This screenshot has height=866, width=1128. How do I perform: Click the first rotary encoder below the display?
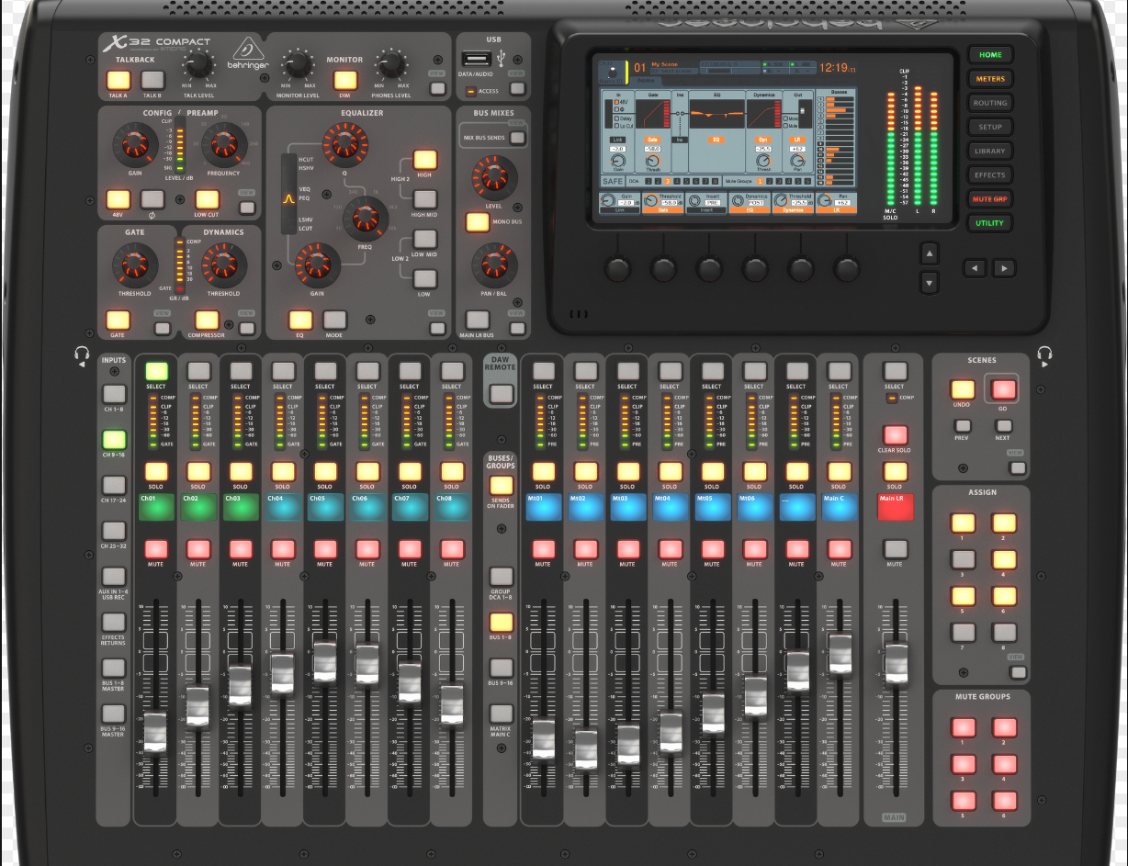(617, 268)
